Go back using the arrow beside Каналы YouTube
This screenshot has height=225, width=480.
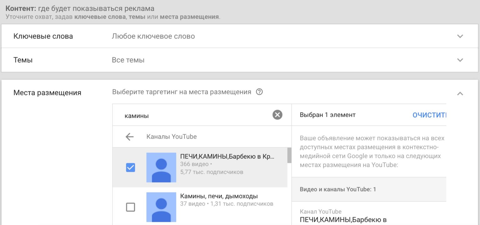click(129, 137)
